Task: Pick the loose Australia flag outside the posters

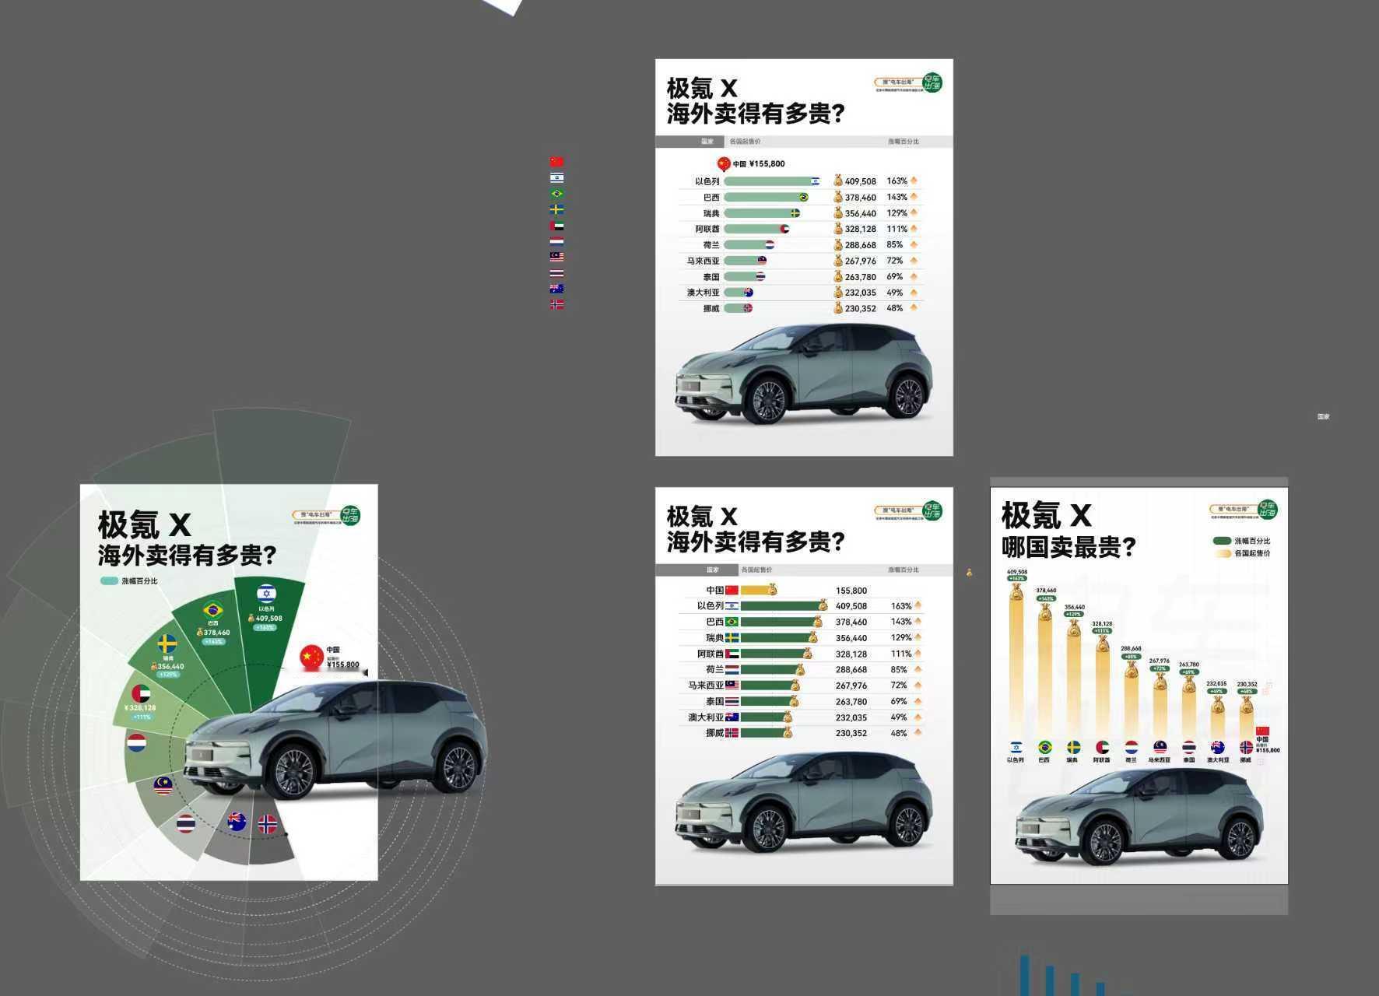Action: [x=556, y=289]
